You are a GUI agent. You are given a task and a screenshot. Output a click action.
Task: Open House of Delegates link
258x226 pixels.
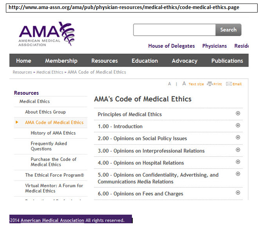coord(171,46)
